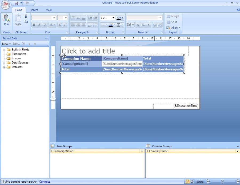
Task: Apply percent number format
Action: pos(143,25)
